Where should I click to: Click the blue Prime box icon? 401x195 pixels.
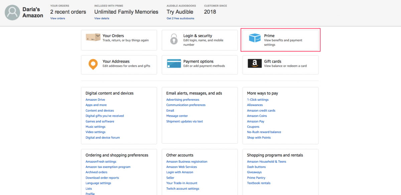coord(255,38)
